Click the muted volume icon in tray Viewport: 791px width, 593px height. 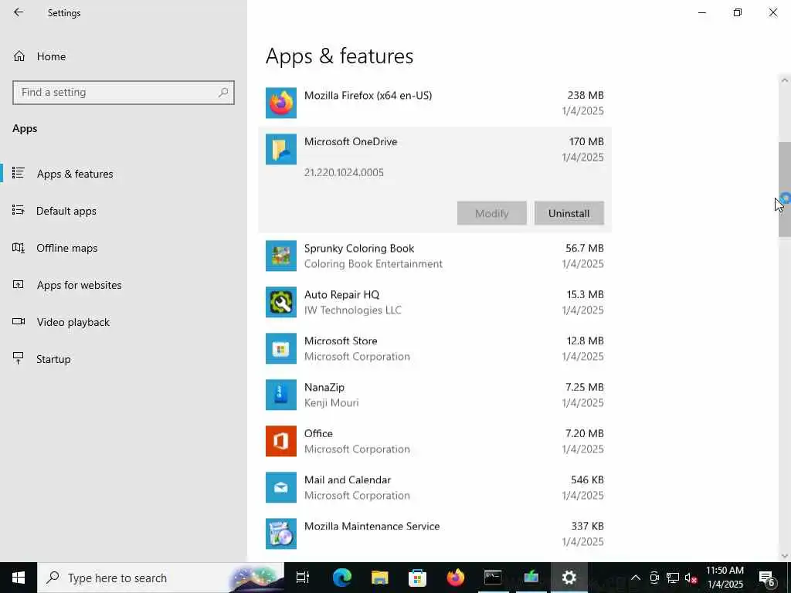click(691, 578)
